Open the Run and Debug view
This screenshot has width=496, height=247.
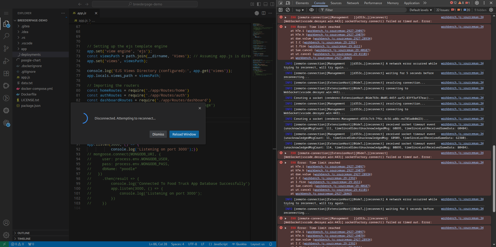click(6, 61)
